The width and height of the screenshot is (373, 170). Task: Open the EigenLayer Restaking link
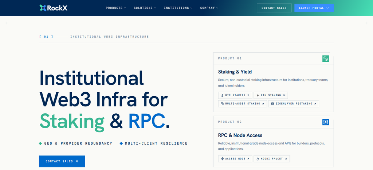tap(294, 104)
